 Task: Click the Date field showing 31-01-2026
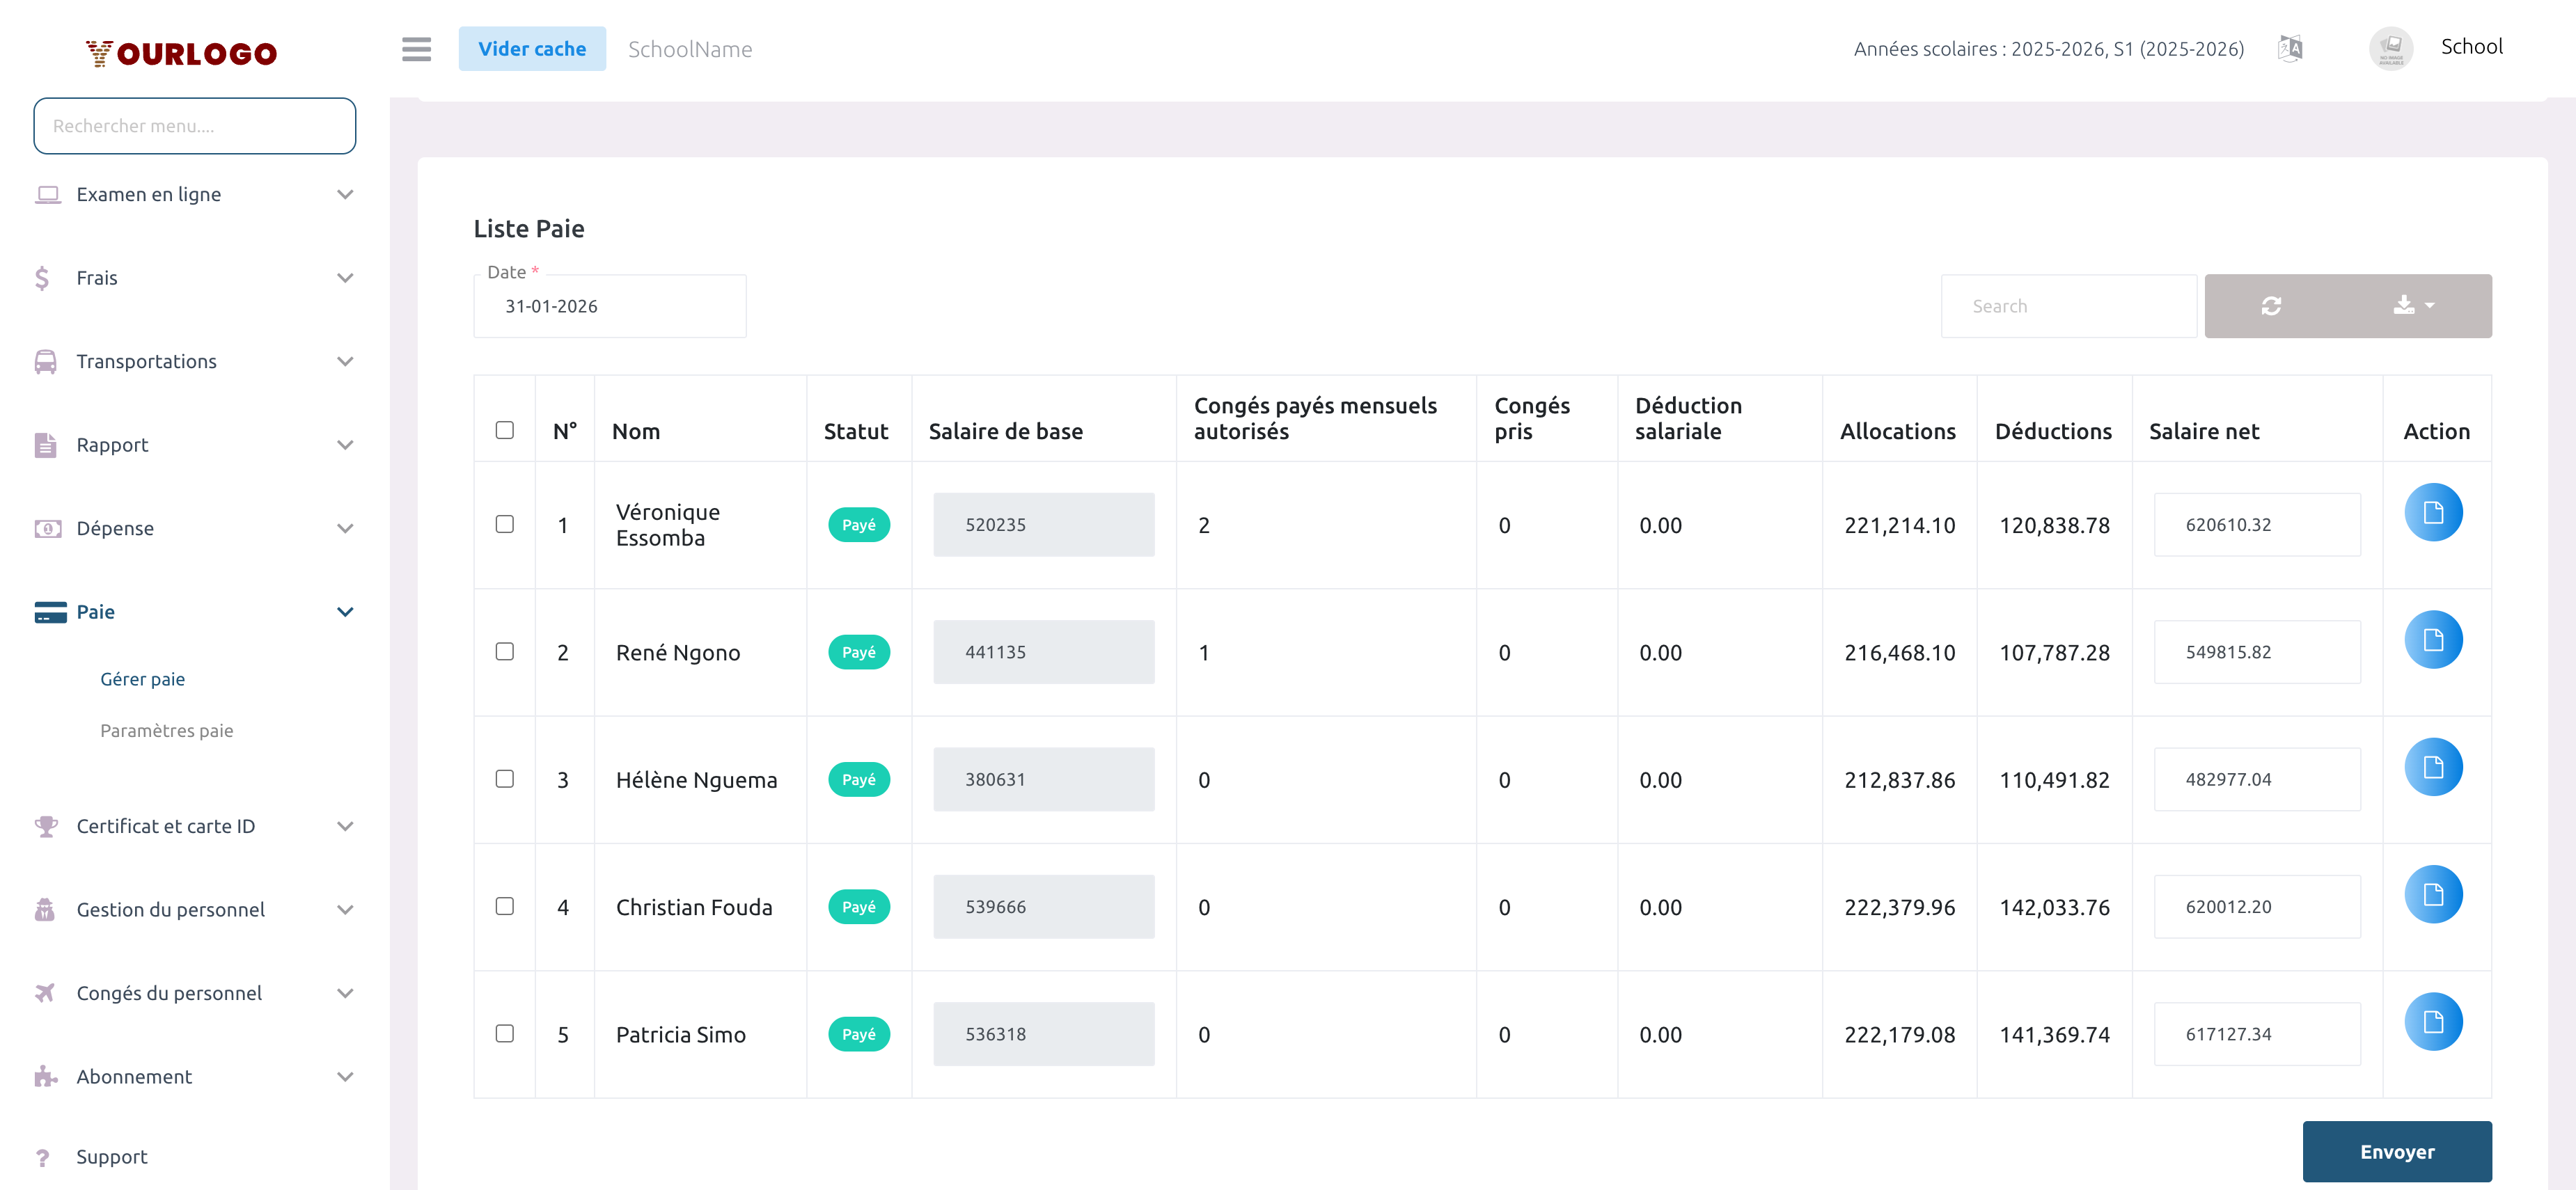(609, 307)
